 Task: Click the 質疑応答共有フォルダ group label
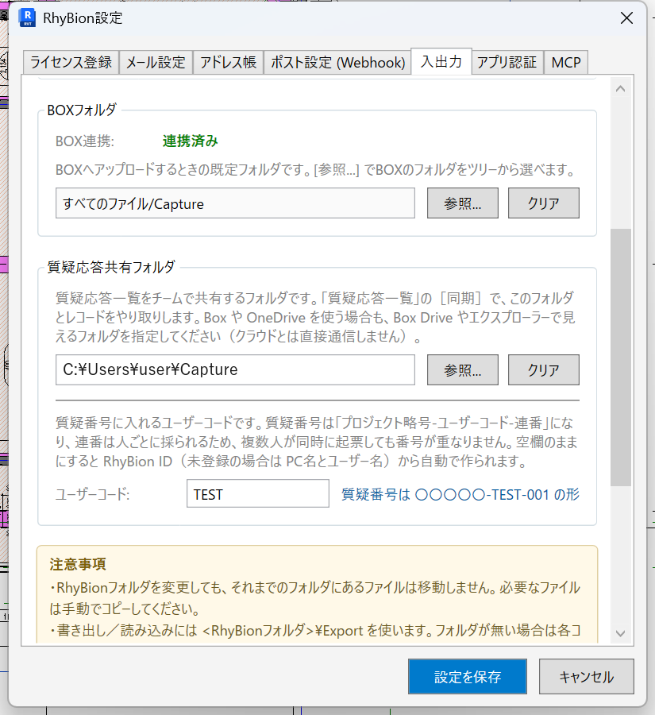(111, 267)
